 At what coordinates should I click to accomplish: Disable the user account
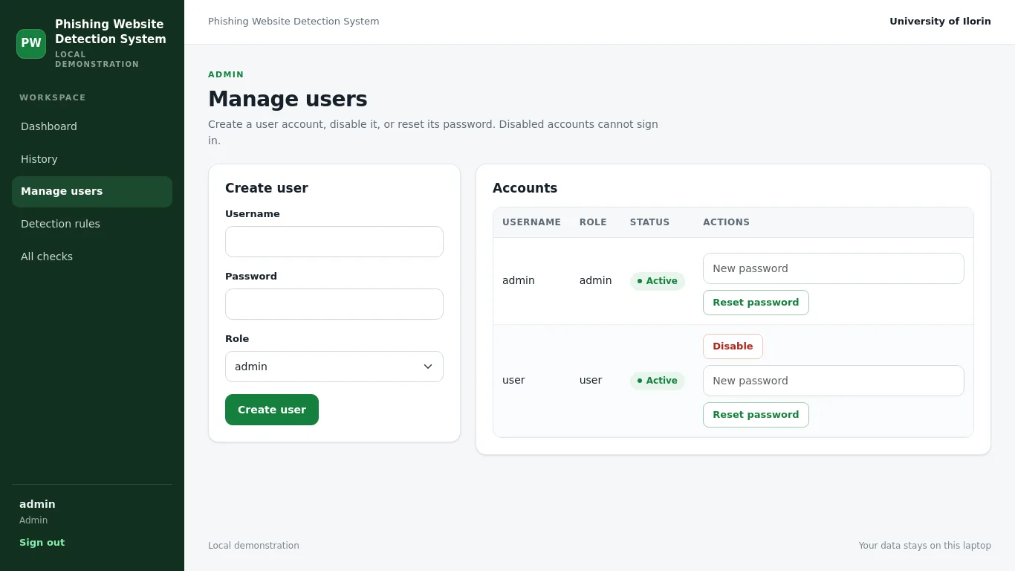coord(733,346)
